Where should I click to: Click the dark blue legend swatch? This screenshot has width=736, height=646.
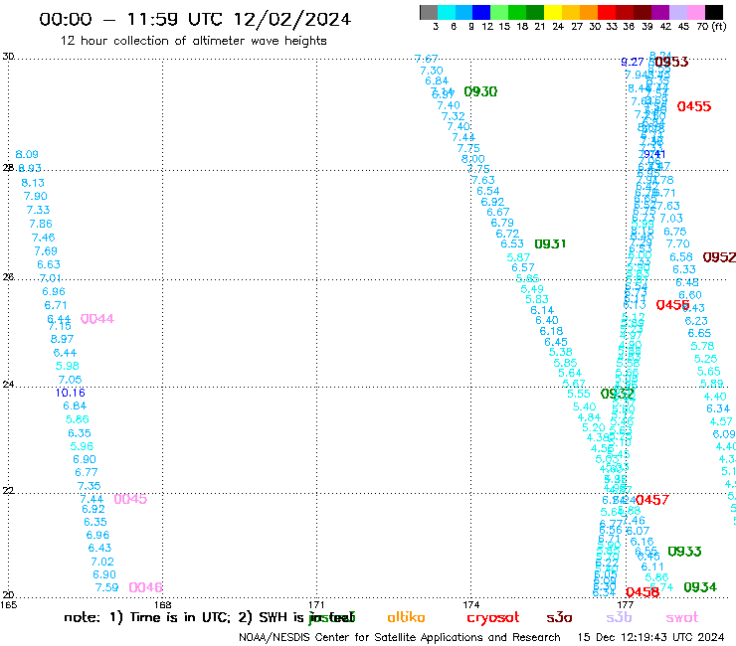point(481,12)
